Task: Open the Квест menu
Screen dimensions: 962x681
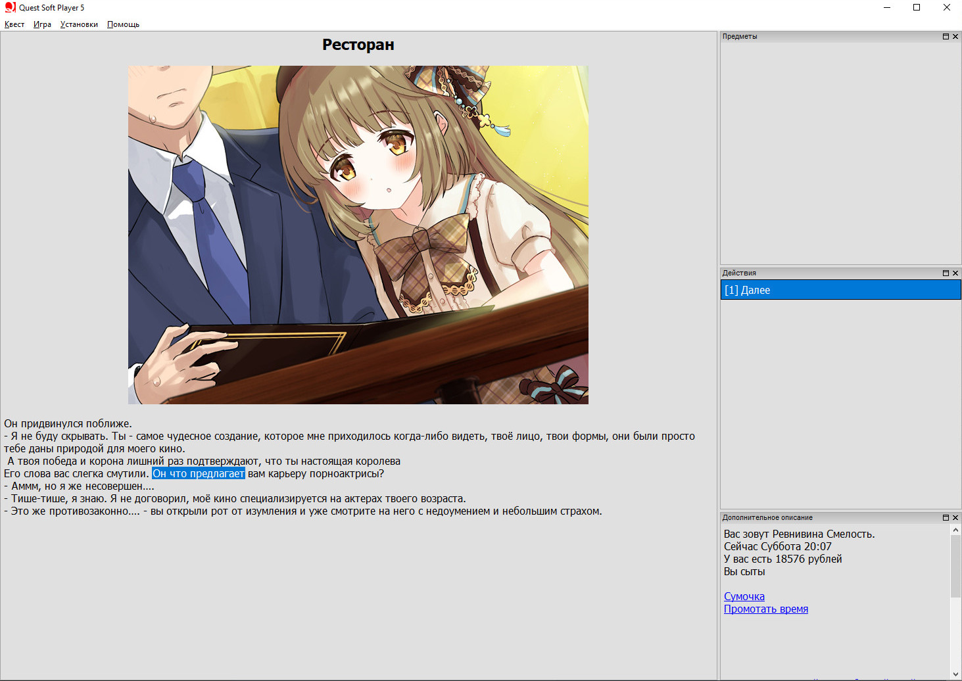Action: click(14, 24)
